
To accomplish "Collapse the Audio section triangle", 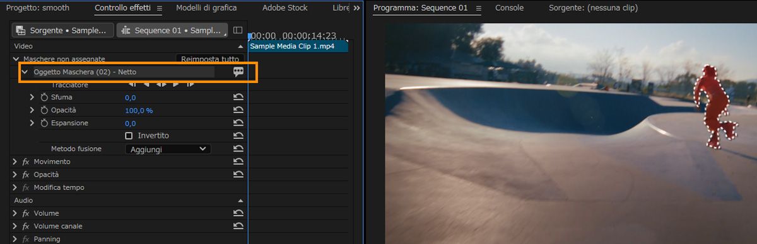I will click(x=240, y=200).
